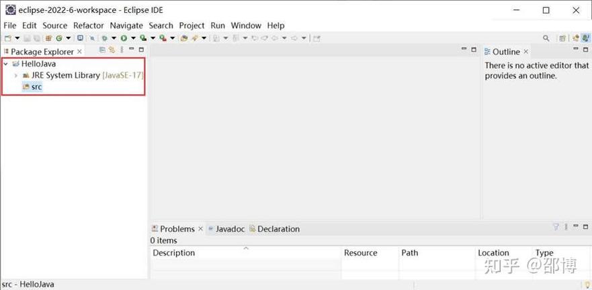Close the Outline view tab
The width and height of the screenshot is (592, 290).
(x=526, y=52)
